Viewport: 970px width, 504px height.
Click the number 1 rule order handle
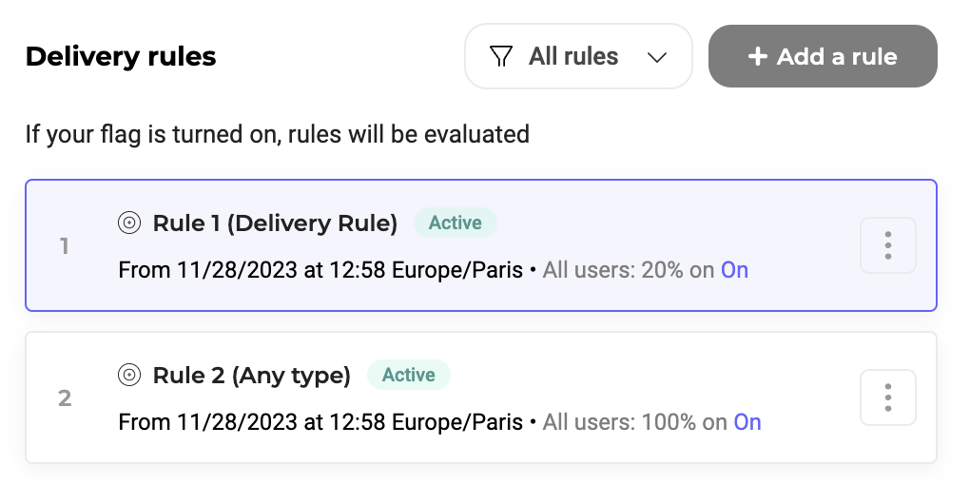[65, 246]
